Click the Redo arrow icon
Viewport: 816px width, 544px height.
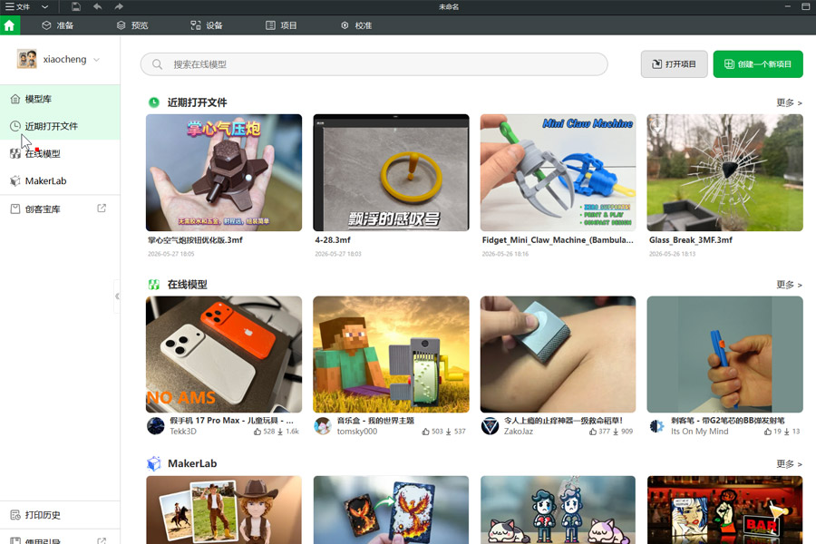119,6
